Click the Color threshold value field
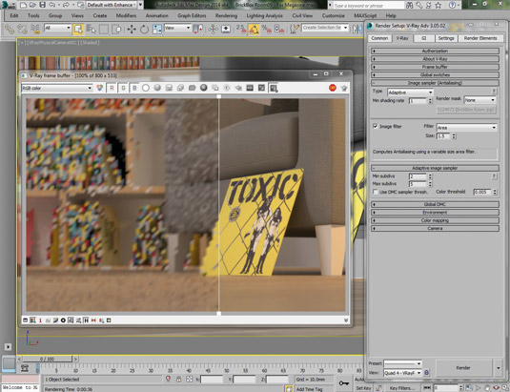Viewport: 510px width, 392px height. click(481, 192)
